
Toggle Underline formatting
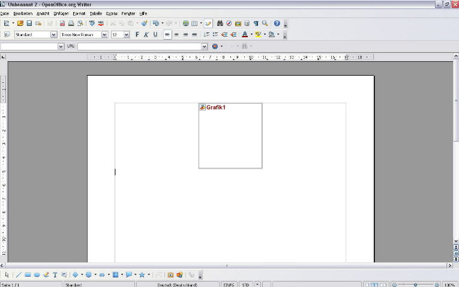pos(155,35)
